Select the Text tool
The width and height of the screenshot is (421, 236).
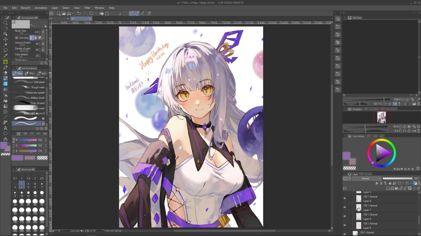click(x=5, y=128)
